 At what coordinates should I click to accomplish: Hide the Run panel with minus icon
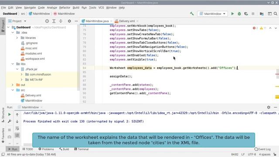click(276, 107)
